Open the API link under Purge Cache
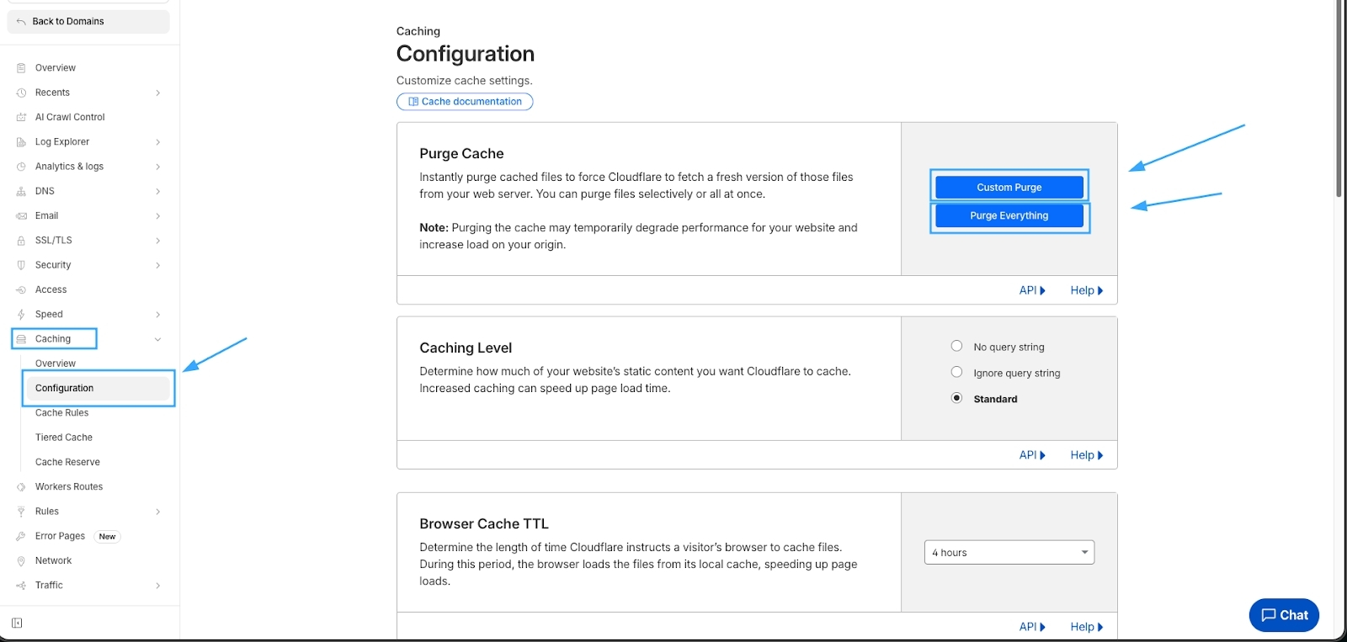1347x642 pixels. pos(1032,290)
